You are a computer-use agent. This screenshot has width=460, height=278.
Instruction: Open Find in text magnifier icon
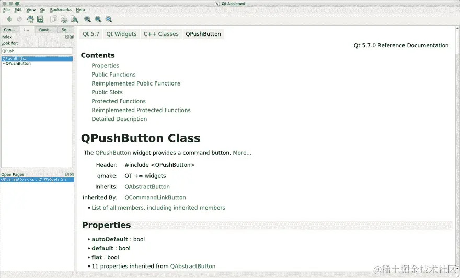[x=75, y=19]
